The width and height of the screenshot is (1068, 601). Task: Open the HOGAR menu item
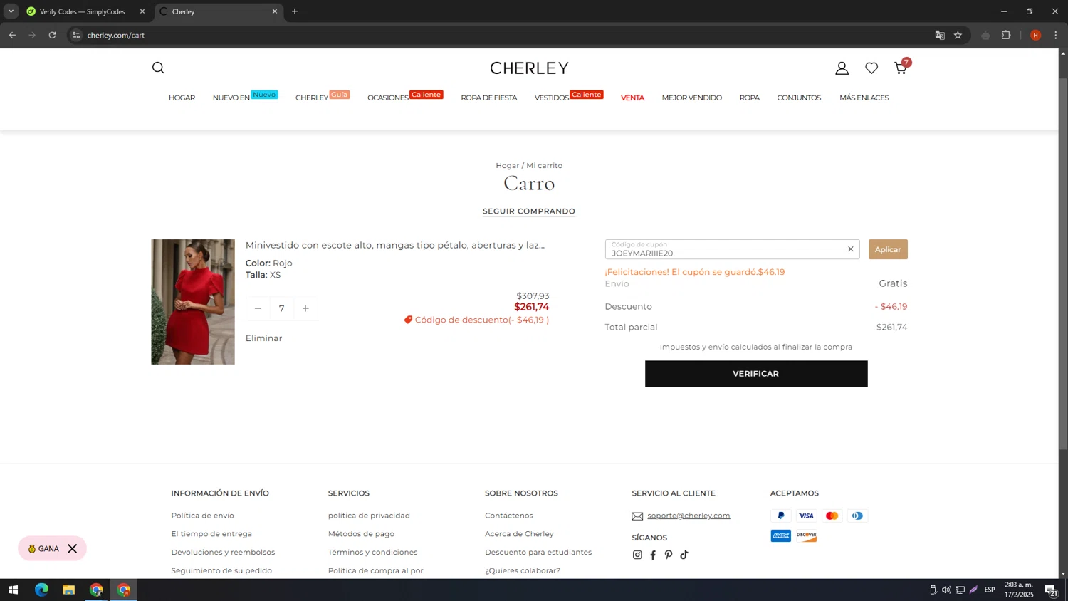click(x=182, y=98)
